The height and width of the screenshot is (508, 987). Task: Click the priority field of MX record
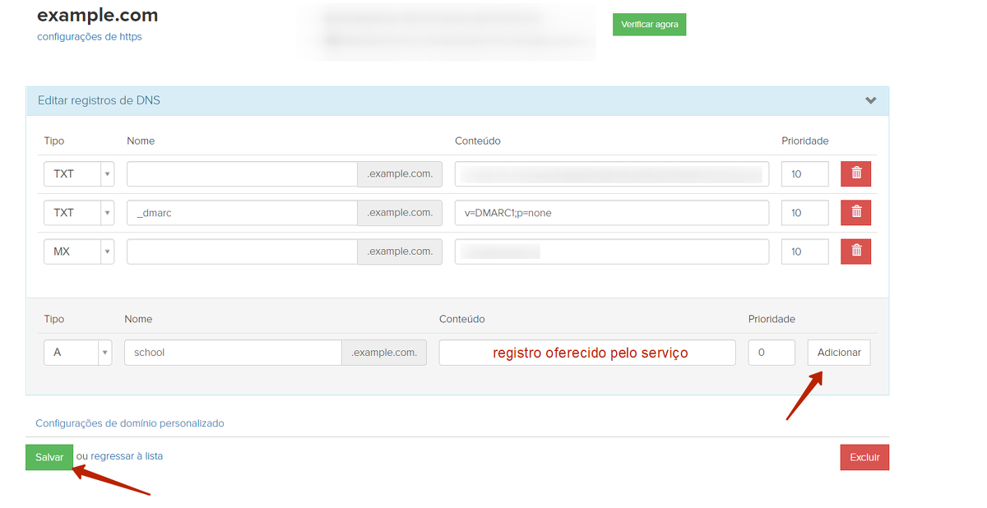click(x=804, y=252)
